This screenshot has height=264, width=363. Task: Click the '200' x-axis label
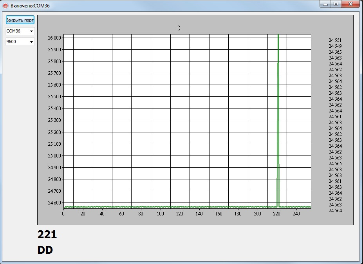(x=257, y=214)
